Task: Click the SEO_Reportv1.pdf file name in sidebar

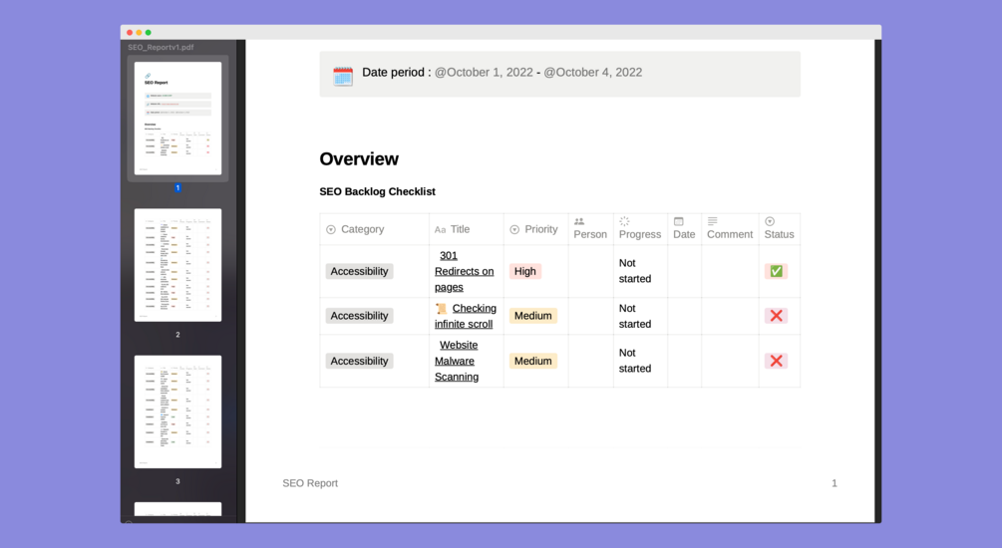Action: [161, 47]
